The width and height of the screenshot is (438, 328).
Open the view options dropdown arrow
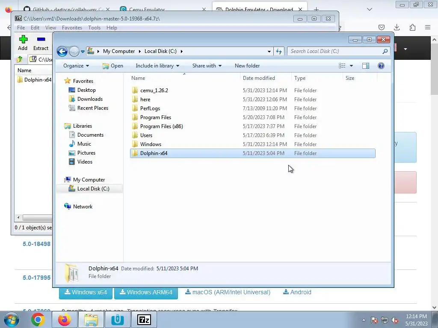pyautogui.click(x=352, y=66)
